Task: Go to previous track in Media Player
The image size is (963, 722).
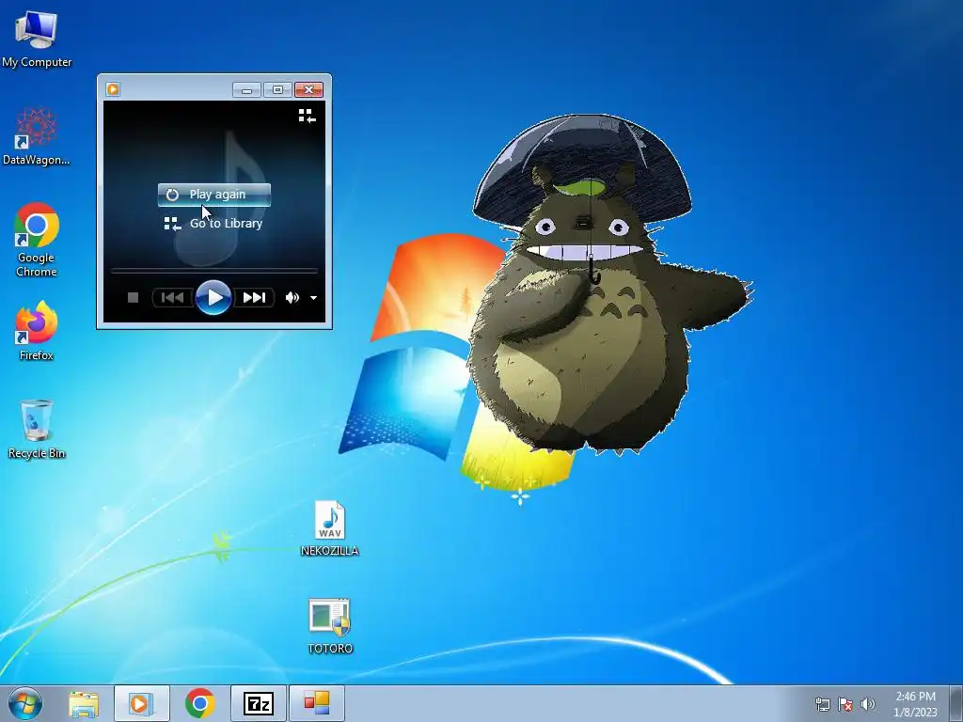Action: (x=173, y=298)
